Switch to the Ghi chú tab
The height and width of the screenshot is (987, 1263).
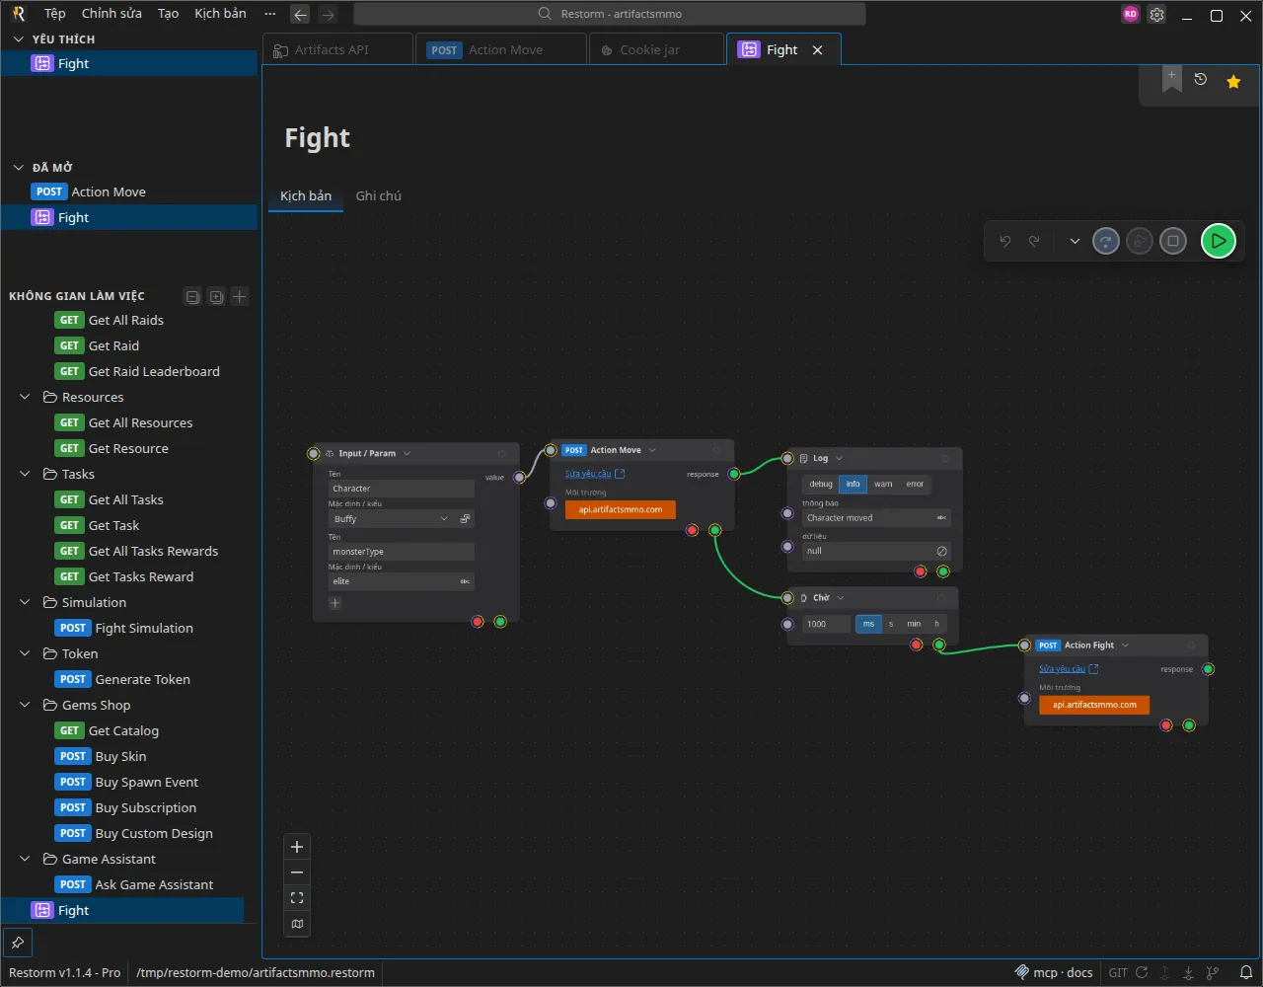click(379, 195)
